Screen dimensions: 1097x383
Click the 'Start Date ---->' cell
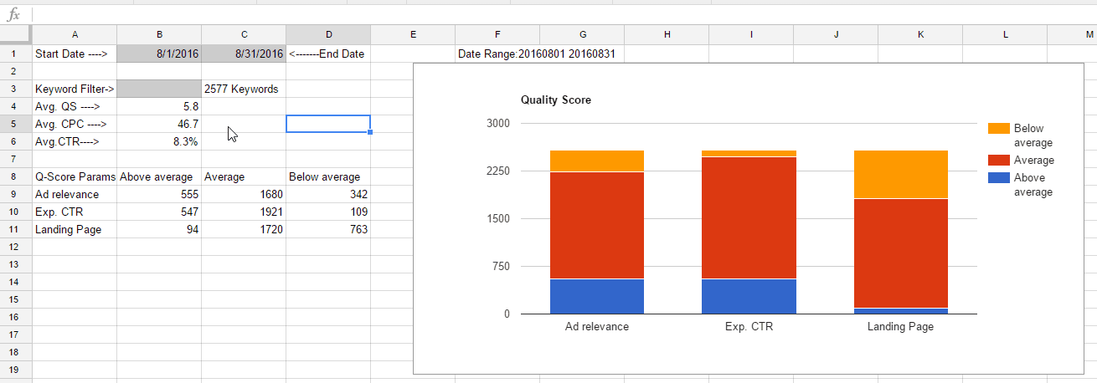(x=75, y=54)
